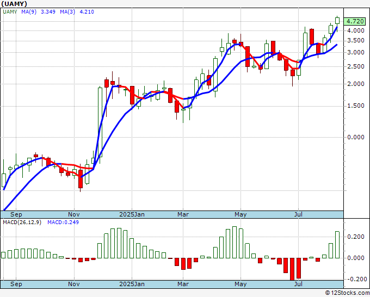Click the Nov label on MACD axis
370x297 pixels.
(x=74, y=284)
